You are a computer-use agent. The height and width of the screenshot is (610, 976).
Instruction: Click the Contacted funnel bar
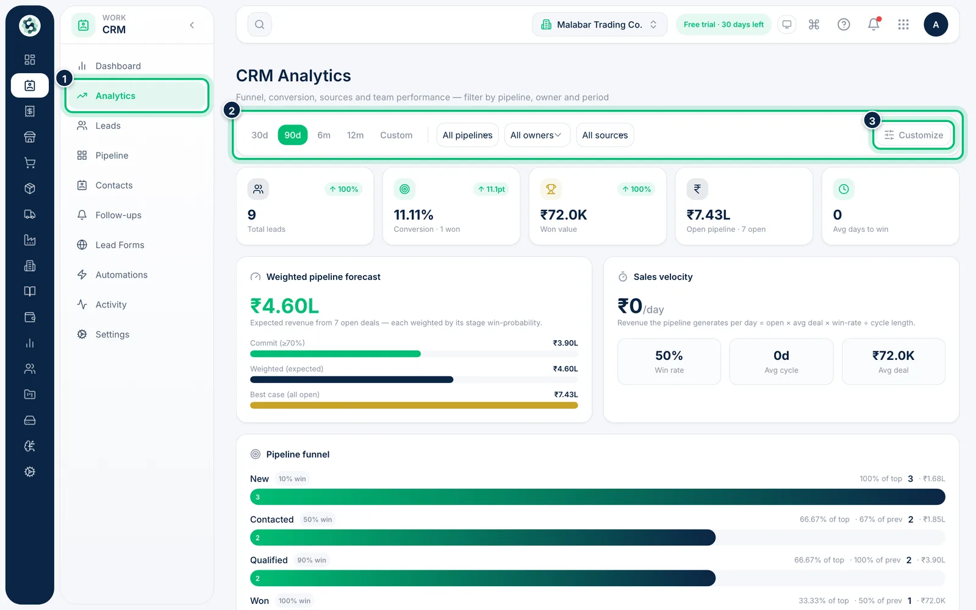(x=483, y=537)
